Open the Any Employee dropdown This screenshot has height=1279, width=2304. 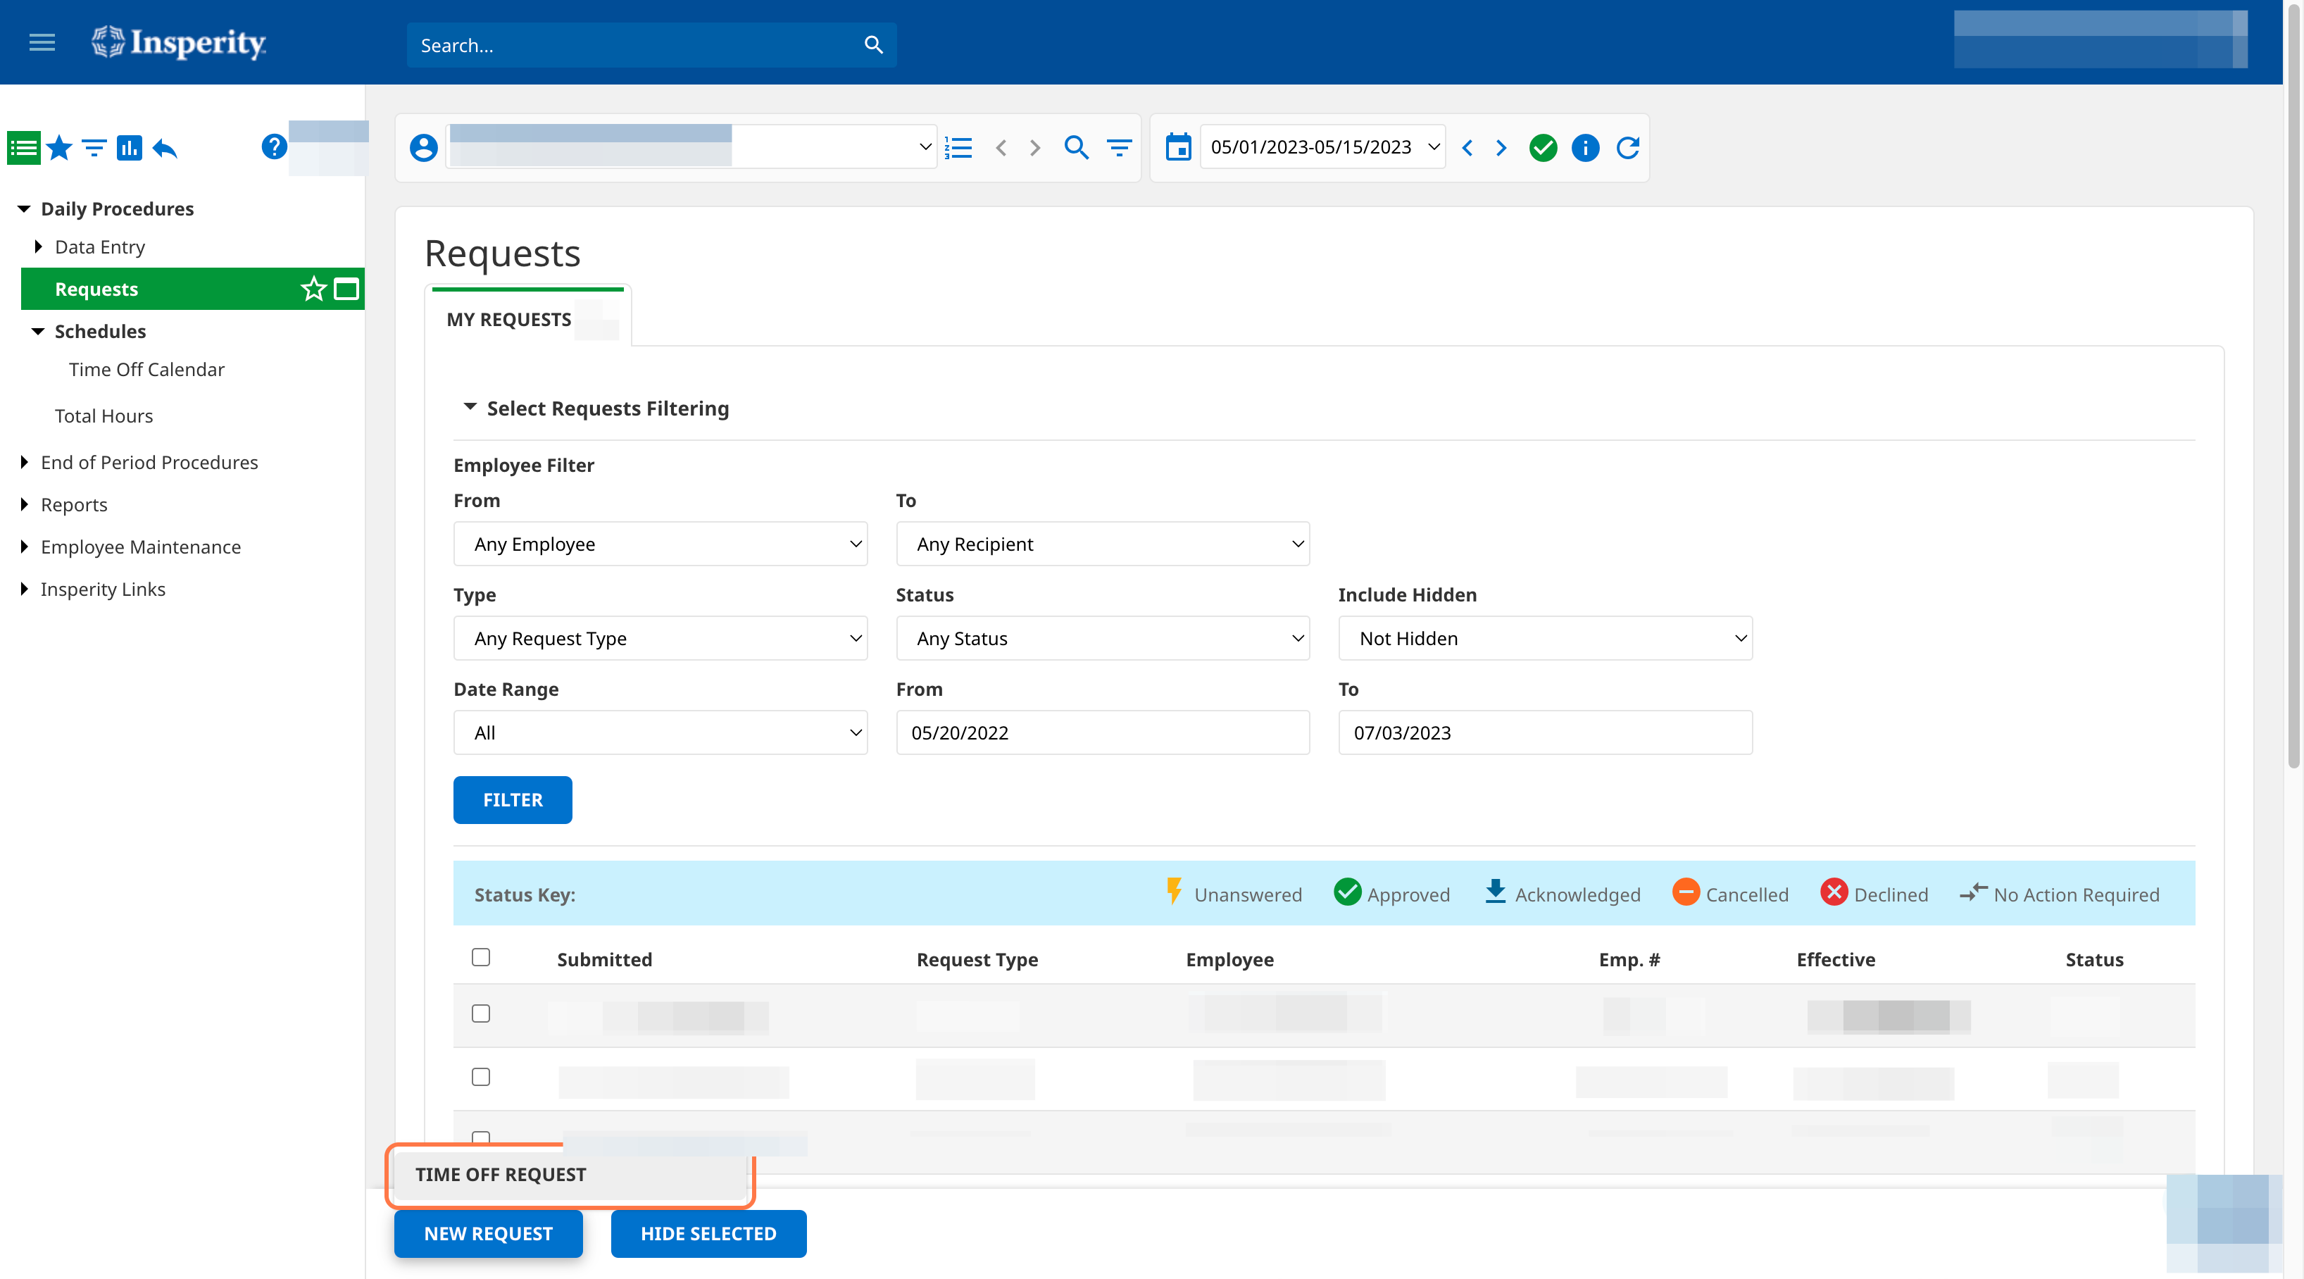click(660, 544)
